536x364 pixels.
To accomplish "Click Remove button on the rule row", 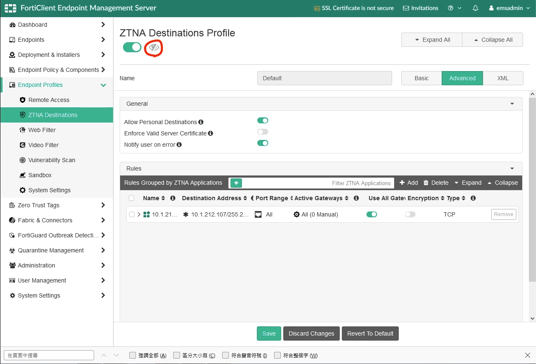I will (504, 214).
